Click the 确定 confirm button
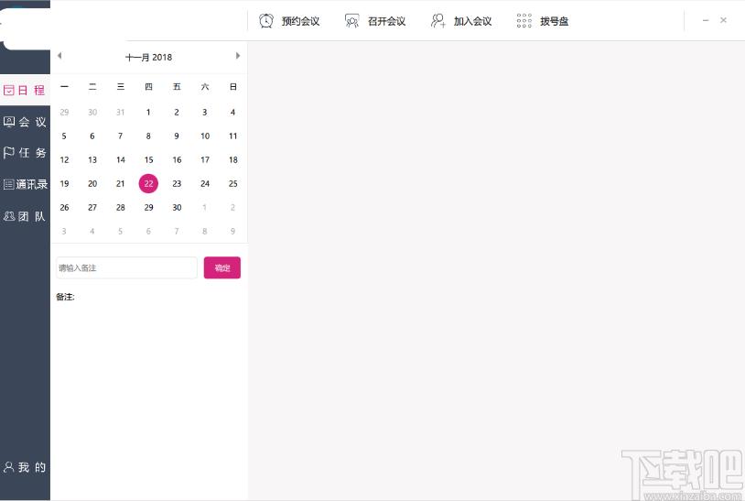Screen dimensions: 745x501 point(221,267)
